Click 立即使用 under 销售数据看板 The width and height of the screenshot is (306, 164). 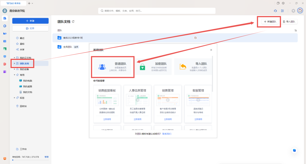pyautogui.click(x=107, y=119)
